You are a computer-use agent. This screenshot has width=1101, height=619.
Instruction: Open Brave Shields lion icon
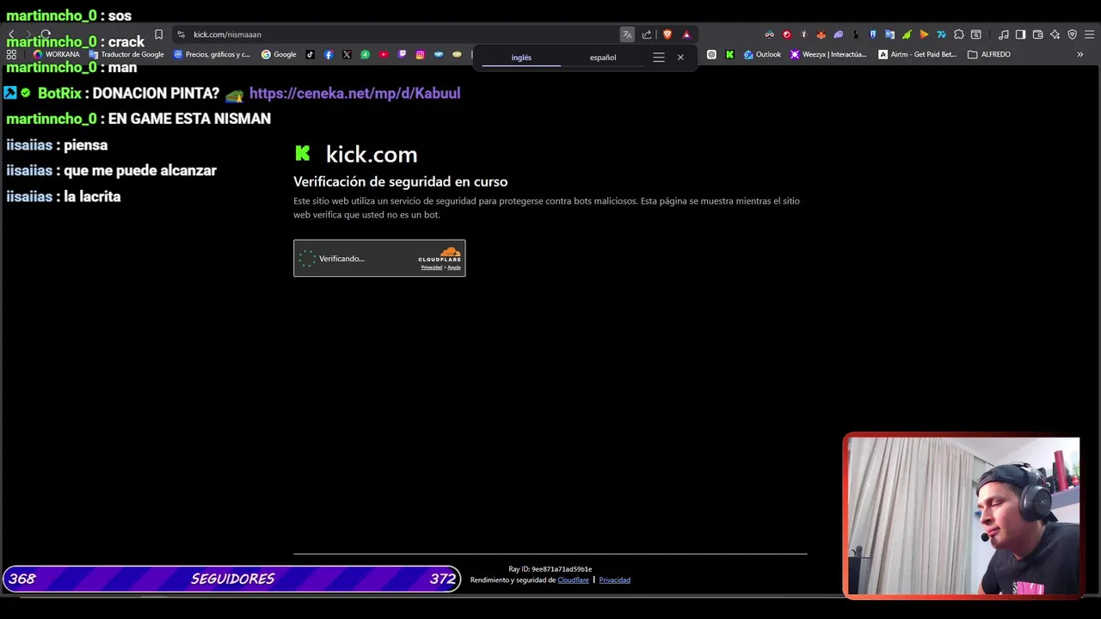pos(667,34)
